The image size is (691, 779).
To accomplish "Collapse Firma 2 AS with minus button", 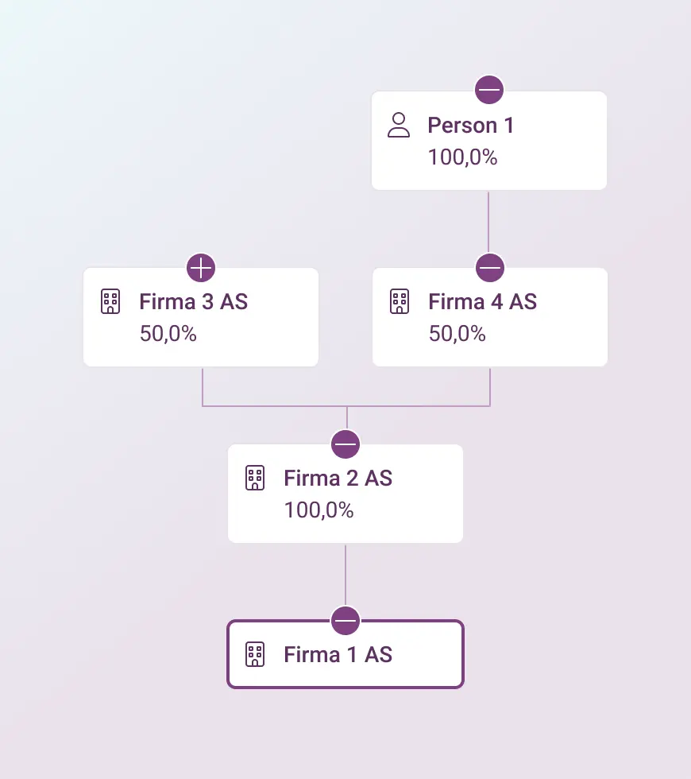I will pyautogui.click(x=345, y=444).
